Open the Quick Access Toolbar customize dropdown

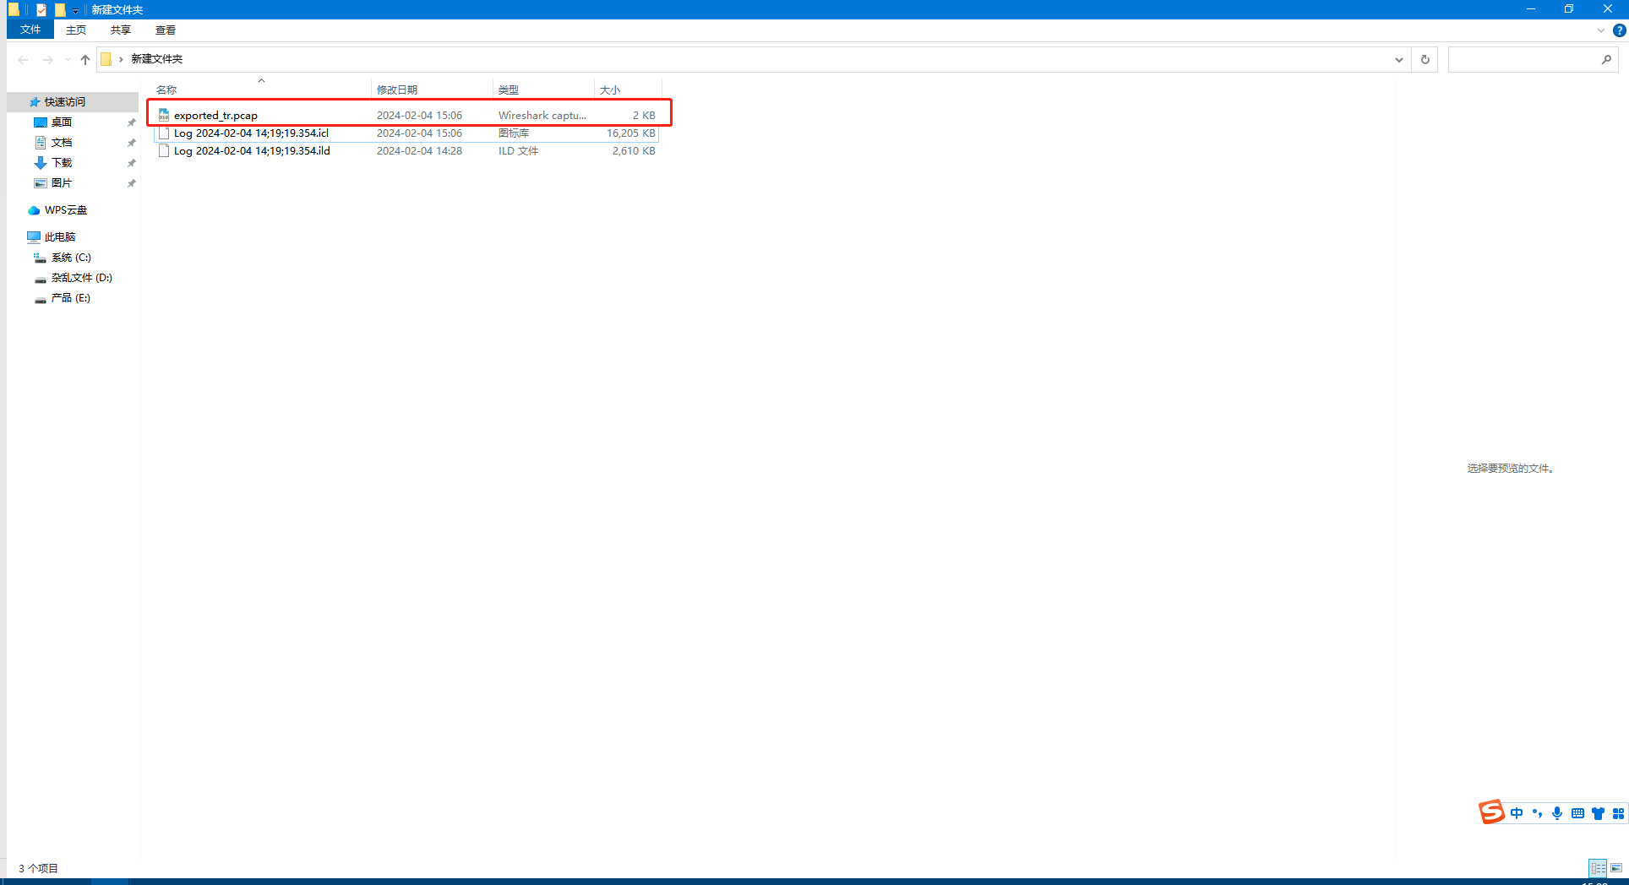[x=75, y=10]
